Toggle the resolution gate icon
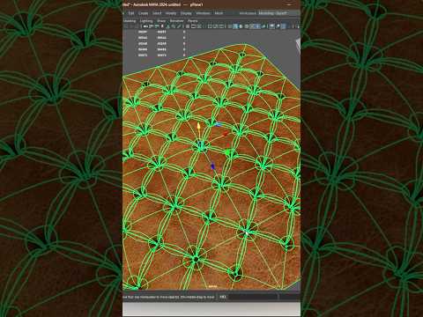Viewport: 423px width, 317px height. coord(199,26)
